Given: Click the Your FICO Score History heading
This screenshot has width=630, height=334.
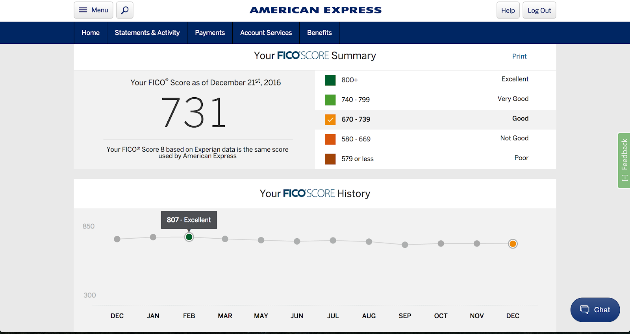Looking at the screenshot, I should (x=315, y=193).
